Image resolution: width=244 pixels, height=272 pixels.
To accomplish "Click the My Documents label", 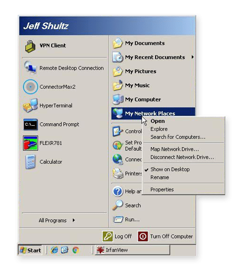I will pos(145,43).
